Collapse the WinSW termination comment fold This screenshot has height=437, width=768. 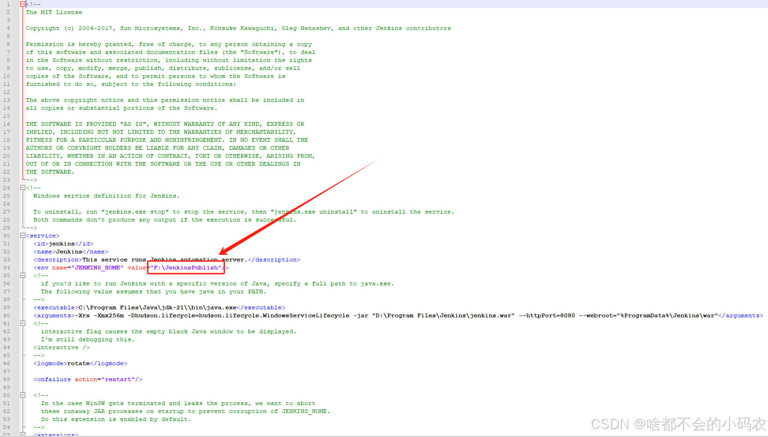23,395
